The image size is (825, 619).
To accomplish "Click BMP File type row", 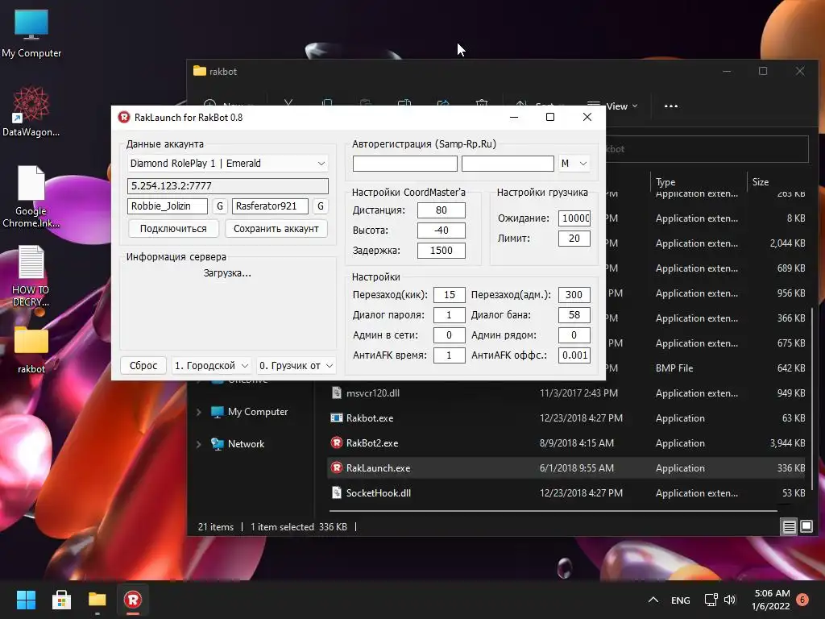I will 674,368.
